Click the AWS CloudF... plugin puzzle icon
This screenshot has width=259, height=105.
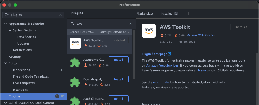[x=75, y=101]
